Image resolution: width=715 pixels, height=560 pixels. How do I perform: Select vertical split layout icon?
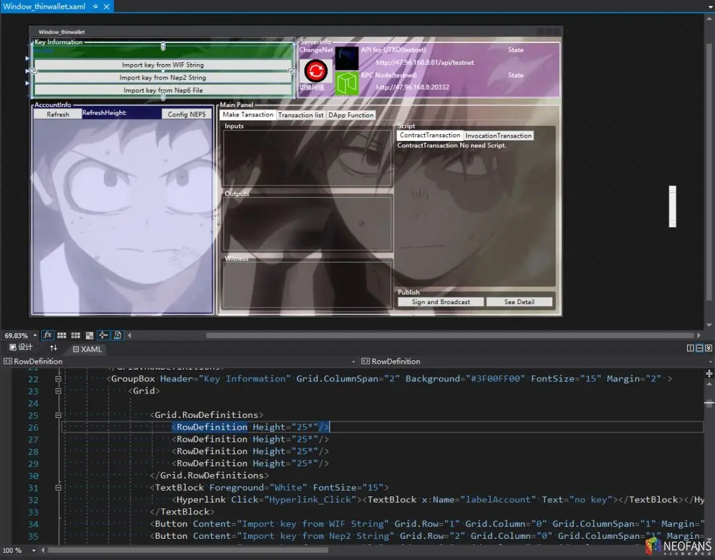(x=691, y=348)
